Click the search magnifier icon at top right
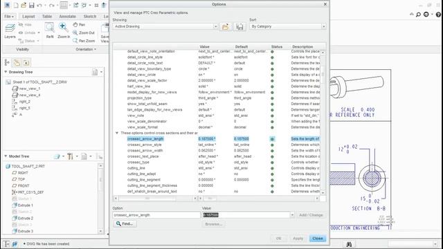Screen dimensions: 443x249 coord(418,15)
